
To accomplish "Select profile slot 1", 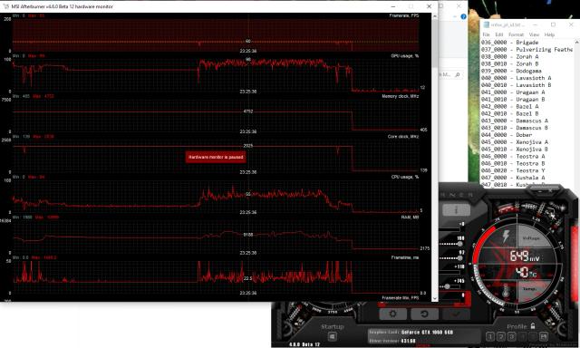I will [x=489, y=336].
